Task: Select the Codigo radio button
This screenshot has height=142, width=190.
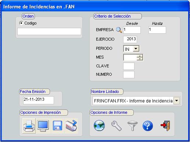Action: (x=21, y=23)
